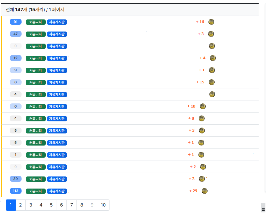Open the profile avatar beside +29
Viewport: 266px width, 213px height.
click(x=204, y=191)
